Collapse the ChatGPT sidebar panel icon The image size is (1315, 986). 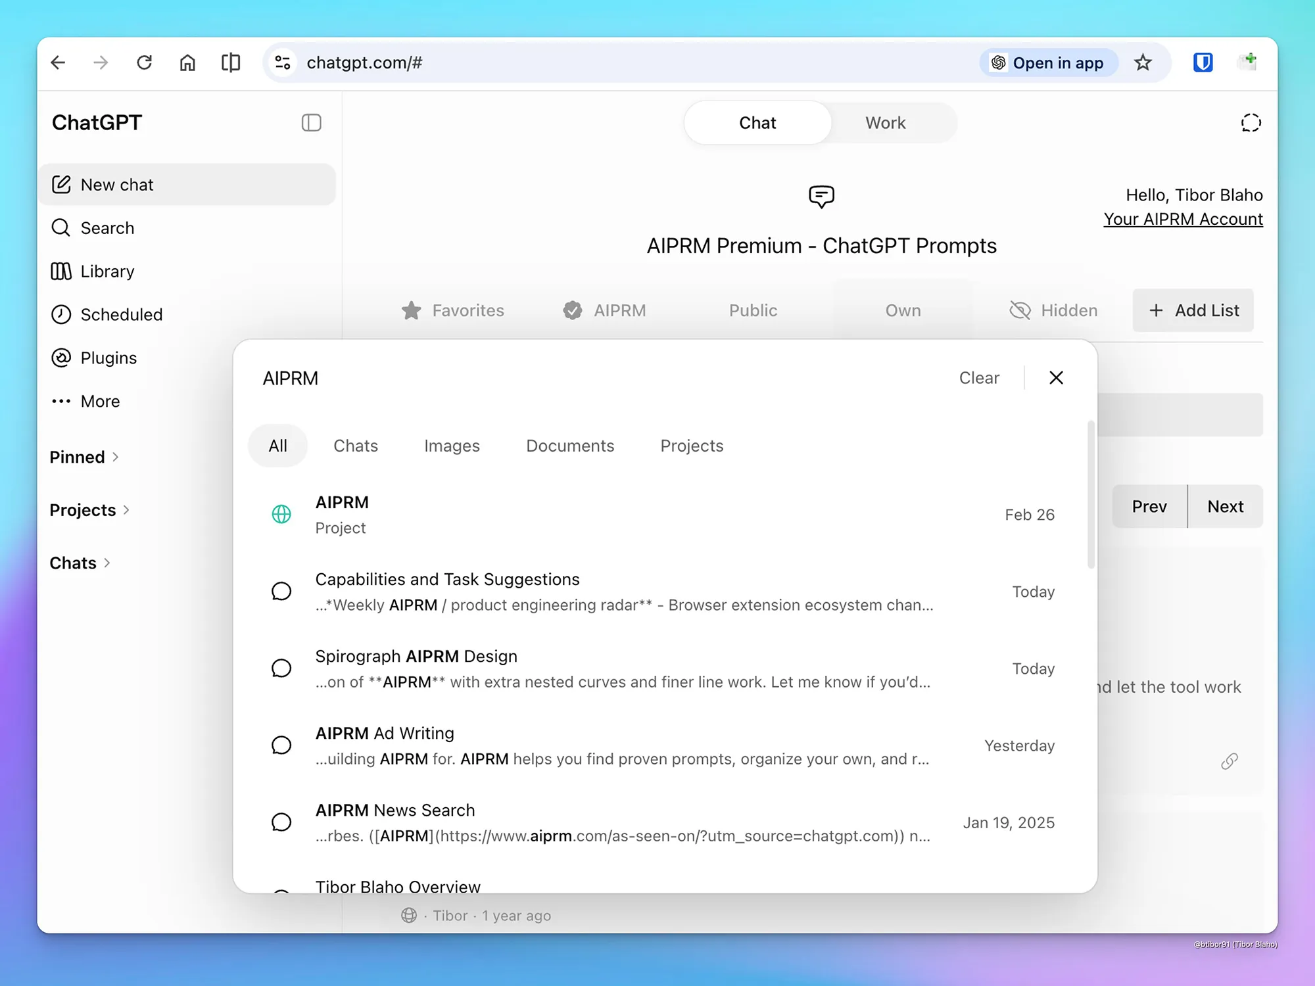tap(311, 123)
